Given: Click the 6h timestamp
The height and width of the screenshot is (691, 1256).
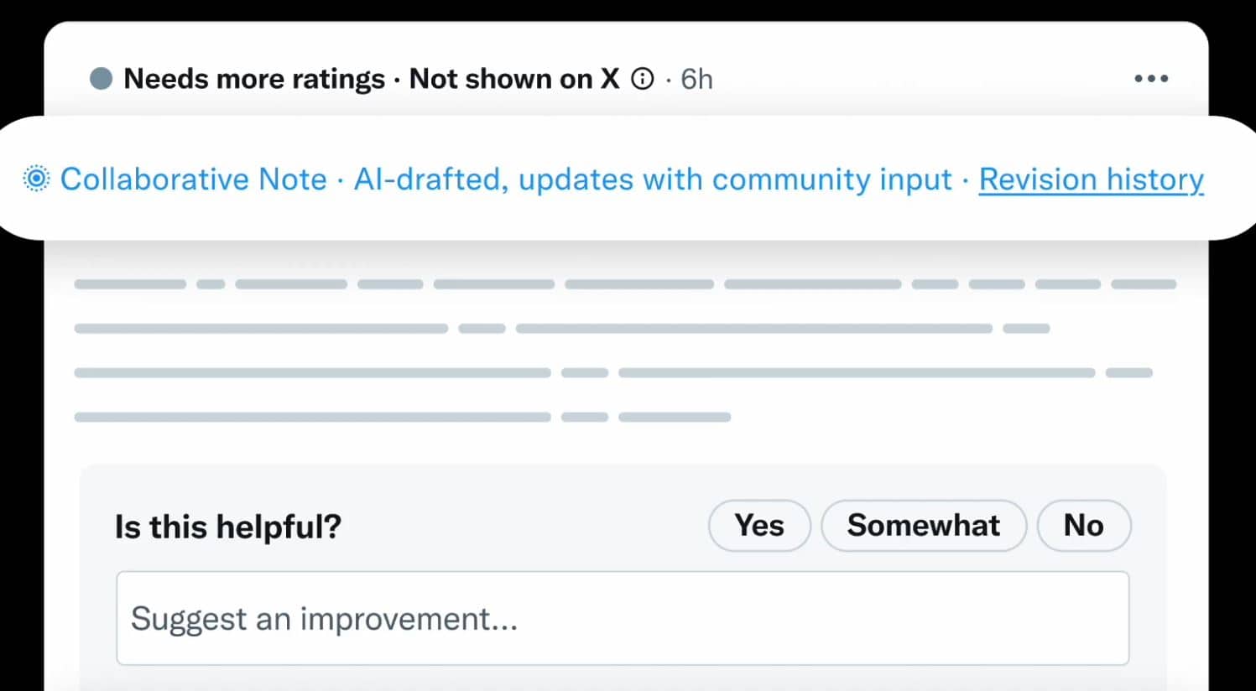Looking at the screenshot, I should pos(696,79).
